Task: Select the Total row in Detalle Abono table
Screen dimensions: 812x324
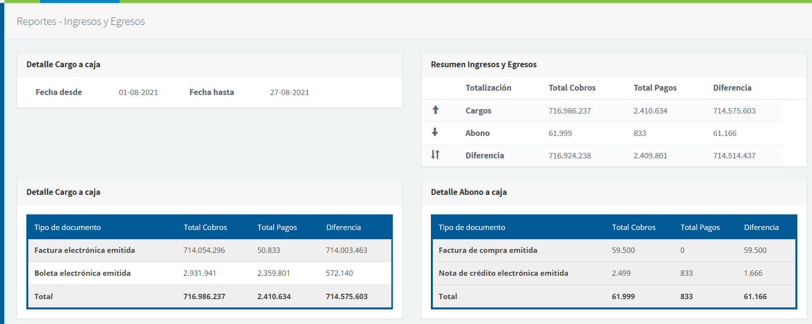Action: [448, 297]
